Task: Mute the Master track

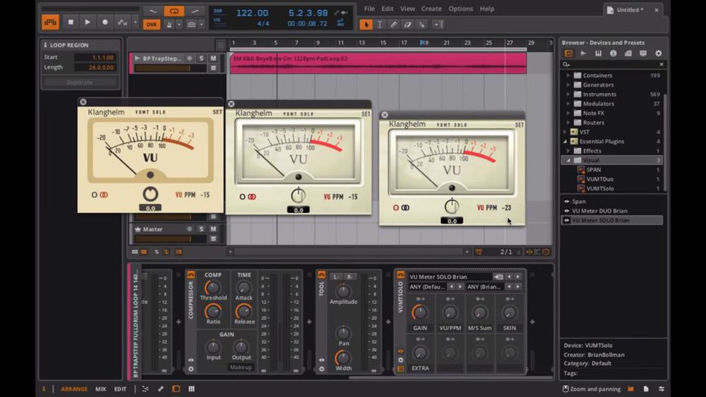Action: pos(213,229)
